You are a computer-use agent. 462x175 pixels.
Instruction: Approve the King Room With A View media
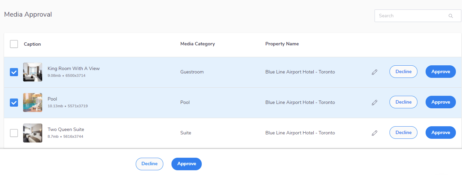[441, 72]
